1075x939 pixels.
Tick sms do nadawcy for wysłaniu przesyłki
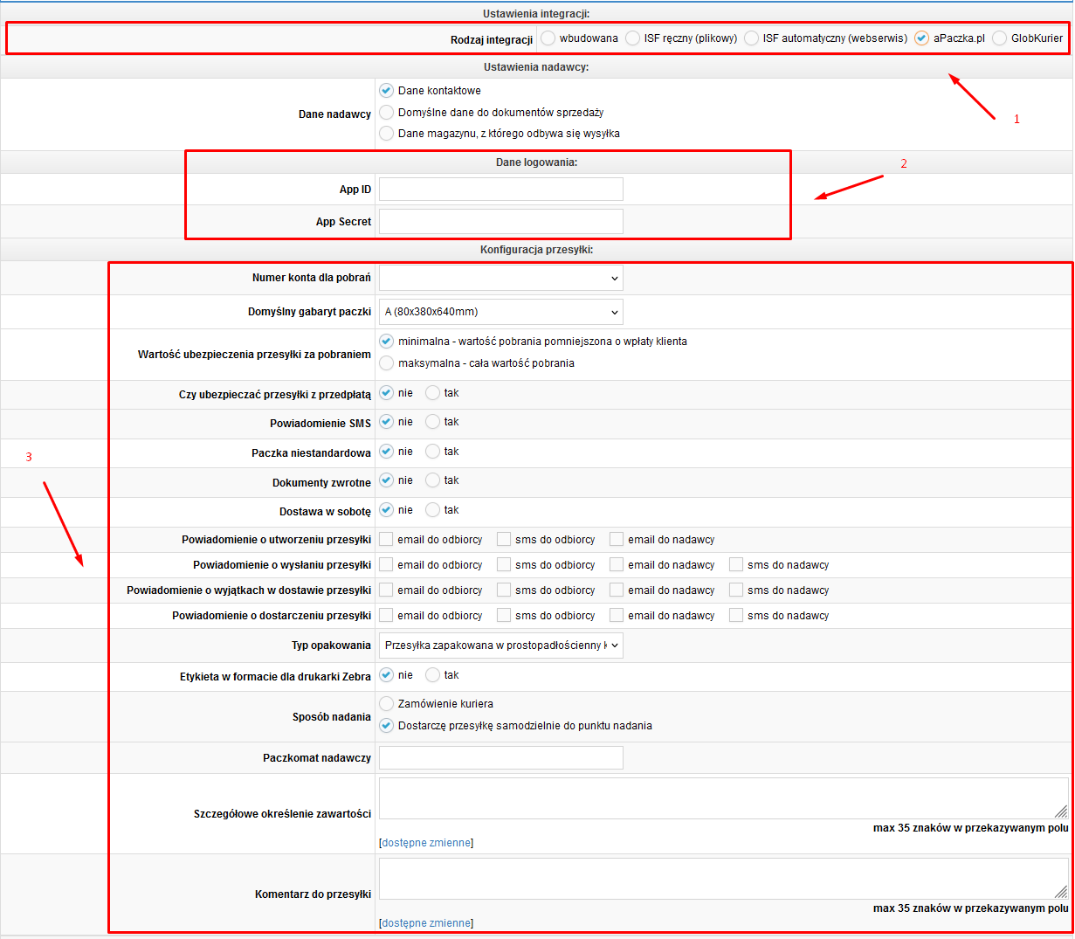click(x=736, y=565)
